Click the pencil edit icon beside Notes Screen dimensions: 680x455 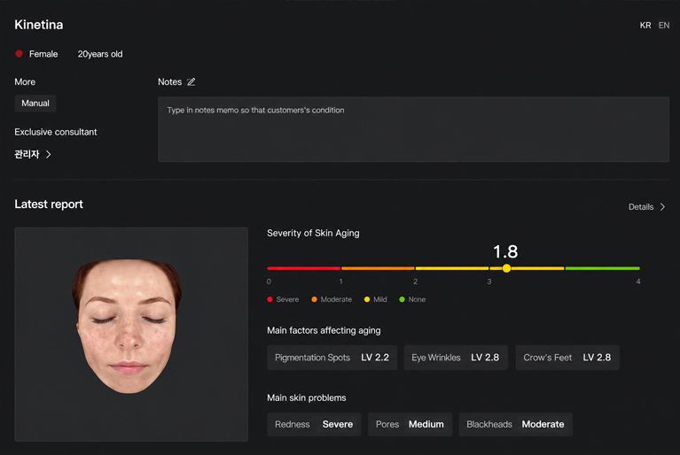coord(191,81)
